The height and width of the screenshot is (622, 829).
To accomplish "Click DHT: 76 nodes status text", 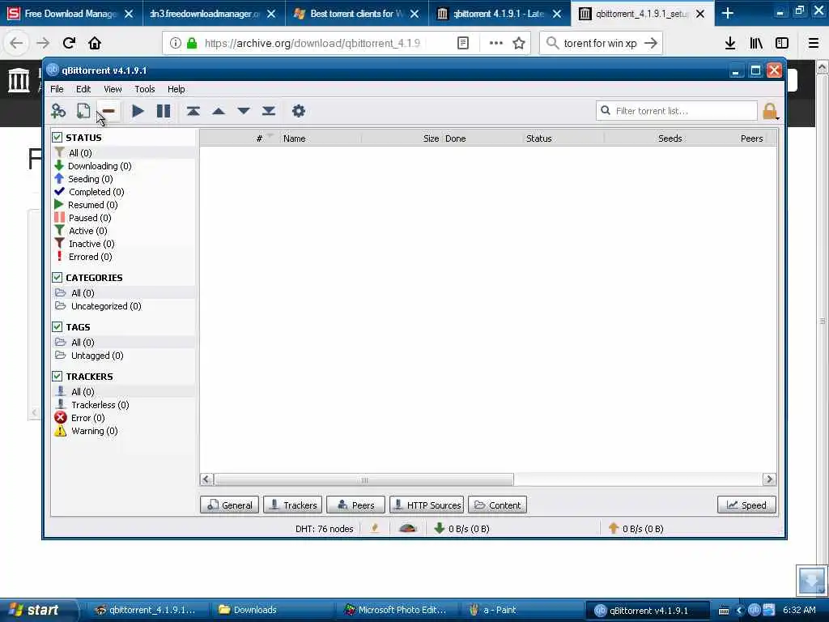I will [324, 528].
